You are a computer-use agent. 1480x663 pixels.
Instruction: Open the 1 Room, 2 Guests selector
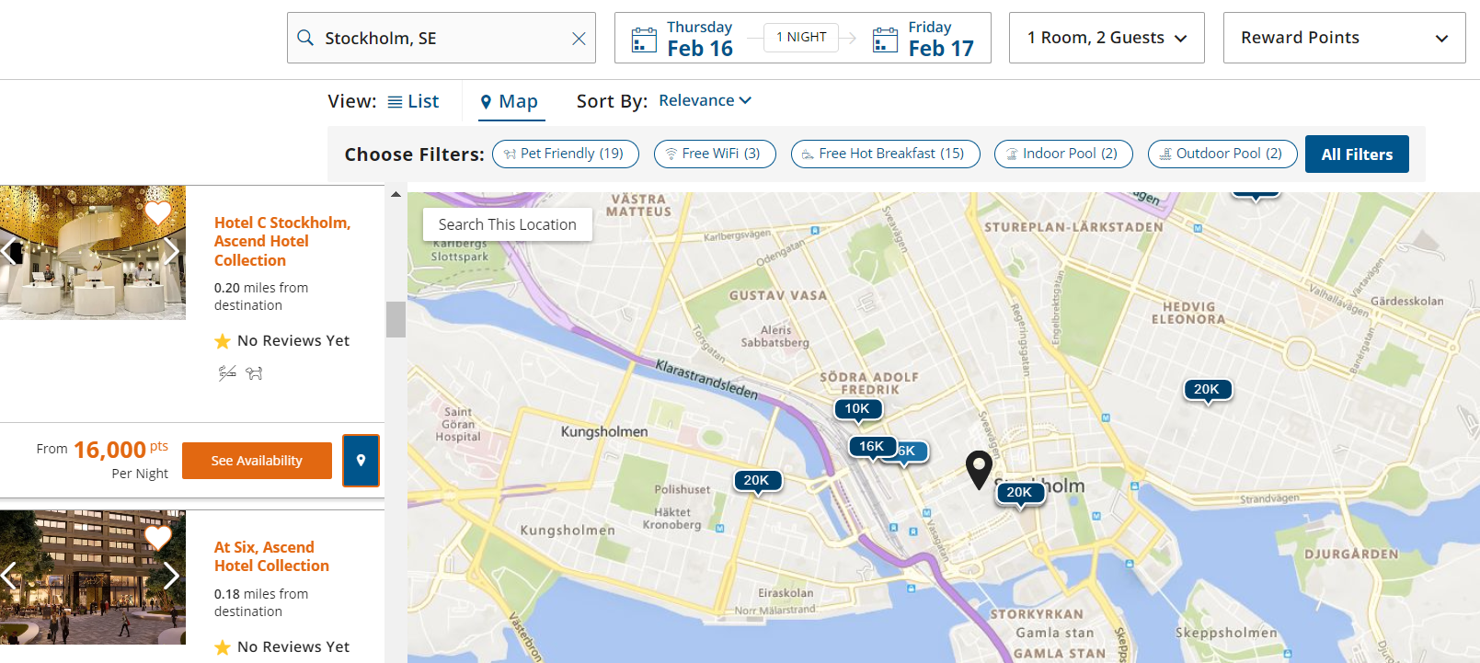[1107, 38]
